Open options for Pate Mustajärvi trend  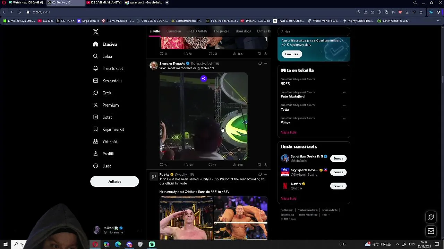click(344, 93)
